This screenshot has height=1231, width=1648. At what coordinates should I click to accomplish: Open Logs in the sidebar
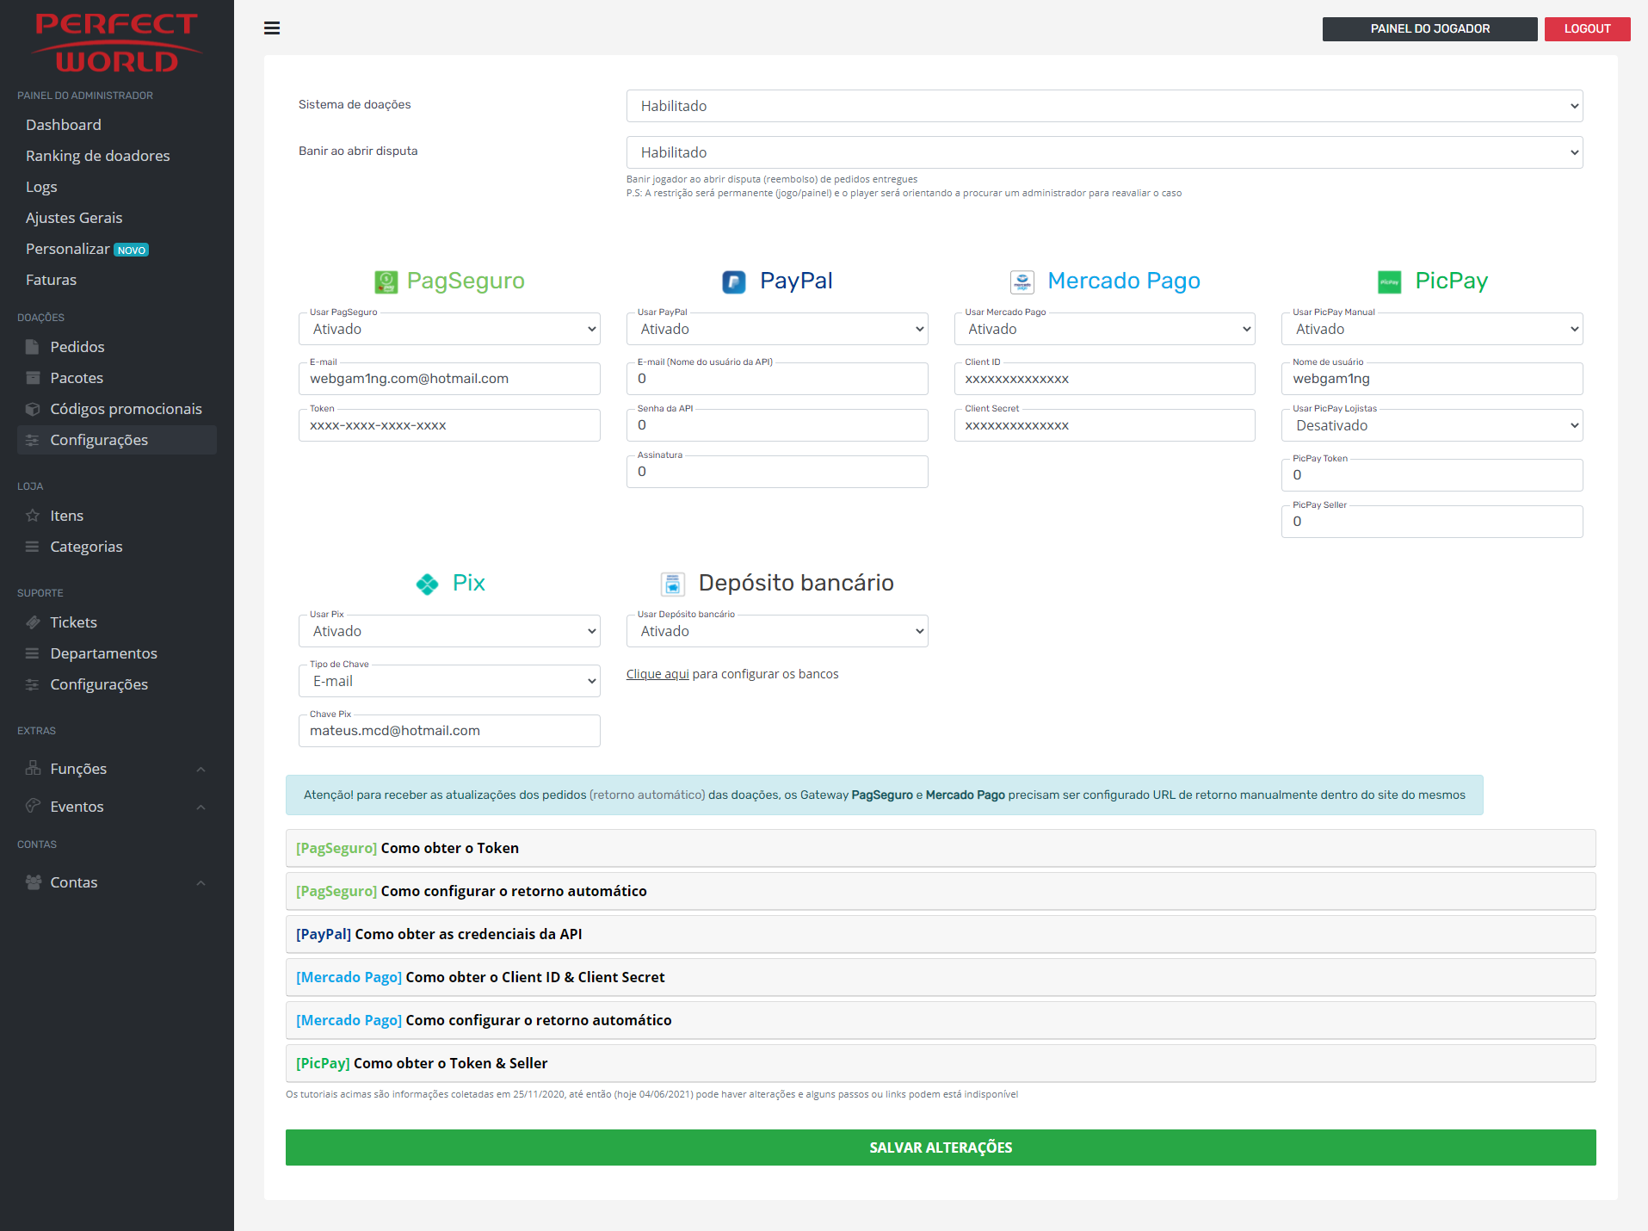[41, 187]
